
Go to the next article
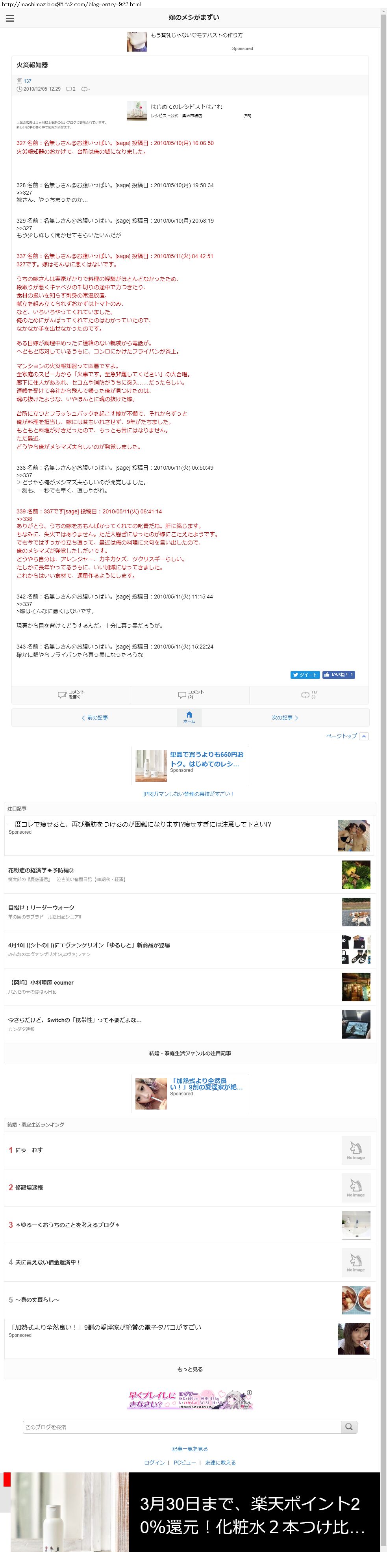click(285, 717)
